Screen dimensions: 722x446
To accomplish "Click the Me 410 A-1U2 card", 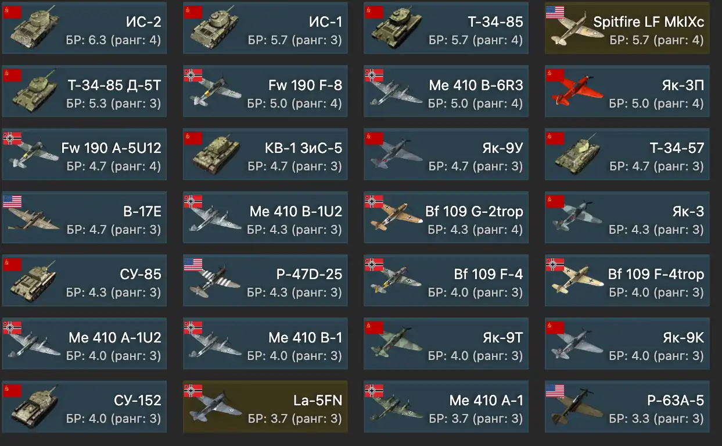I will (84, 344).
